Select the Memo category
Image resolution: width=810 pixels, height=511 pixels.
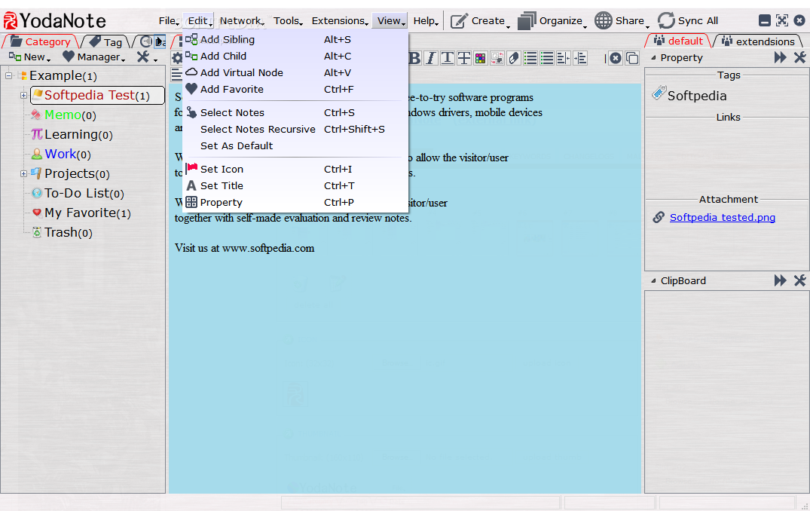coord(63,115)
